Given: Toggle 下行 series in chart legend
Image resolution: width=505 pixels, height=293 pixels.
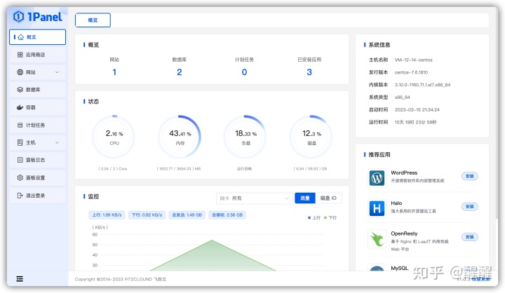Looking at the screenshot, I should coord(330,218).
